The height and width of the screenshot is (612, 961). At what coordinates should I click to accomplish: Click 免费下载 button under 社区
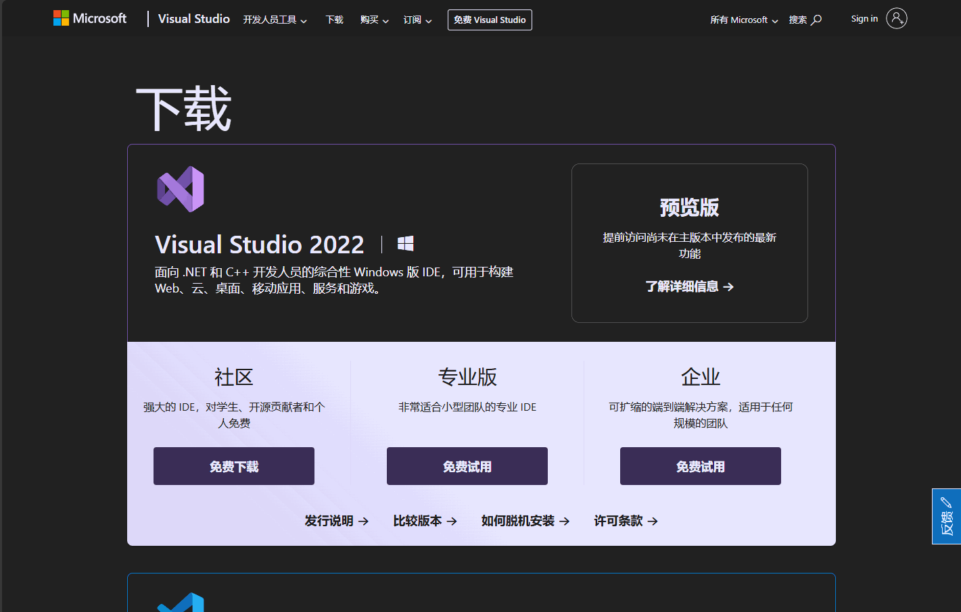[234, 466]
